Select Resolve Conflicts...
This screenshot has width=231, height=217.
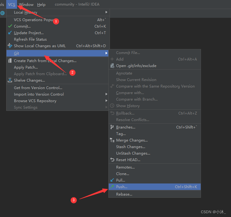tap(155, 120)
